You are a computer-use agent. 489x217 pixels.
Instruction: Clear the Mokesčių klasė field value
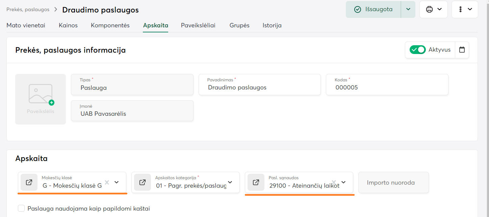coord(107,182)
